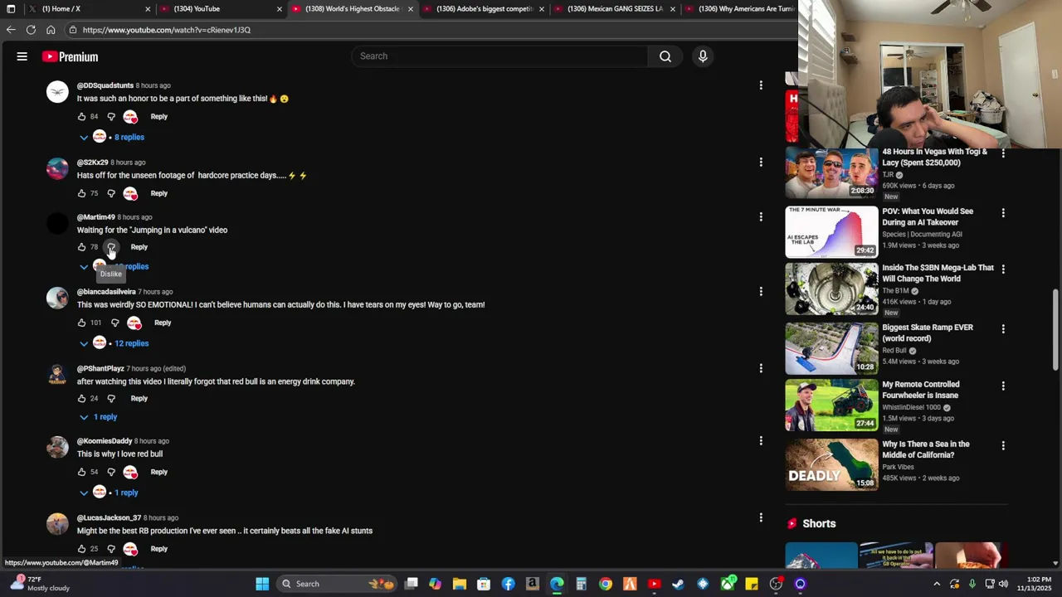Image resolution: width=1062 pixels, height=597 pixels.
Task: Open options menu for @biancadasilveira comment
Action: coord(761,292)
